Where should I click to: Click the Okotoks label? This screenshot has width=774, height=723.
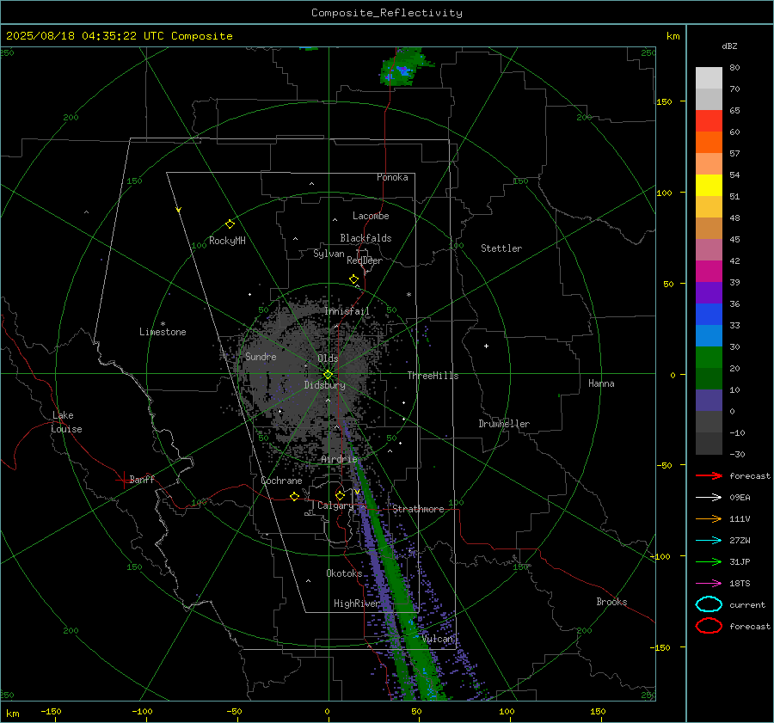(x=344, y=573)
